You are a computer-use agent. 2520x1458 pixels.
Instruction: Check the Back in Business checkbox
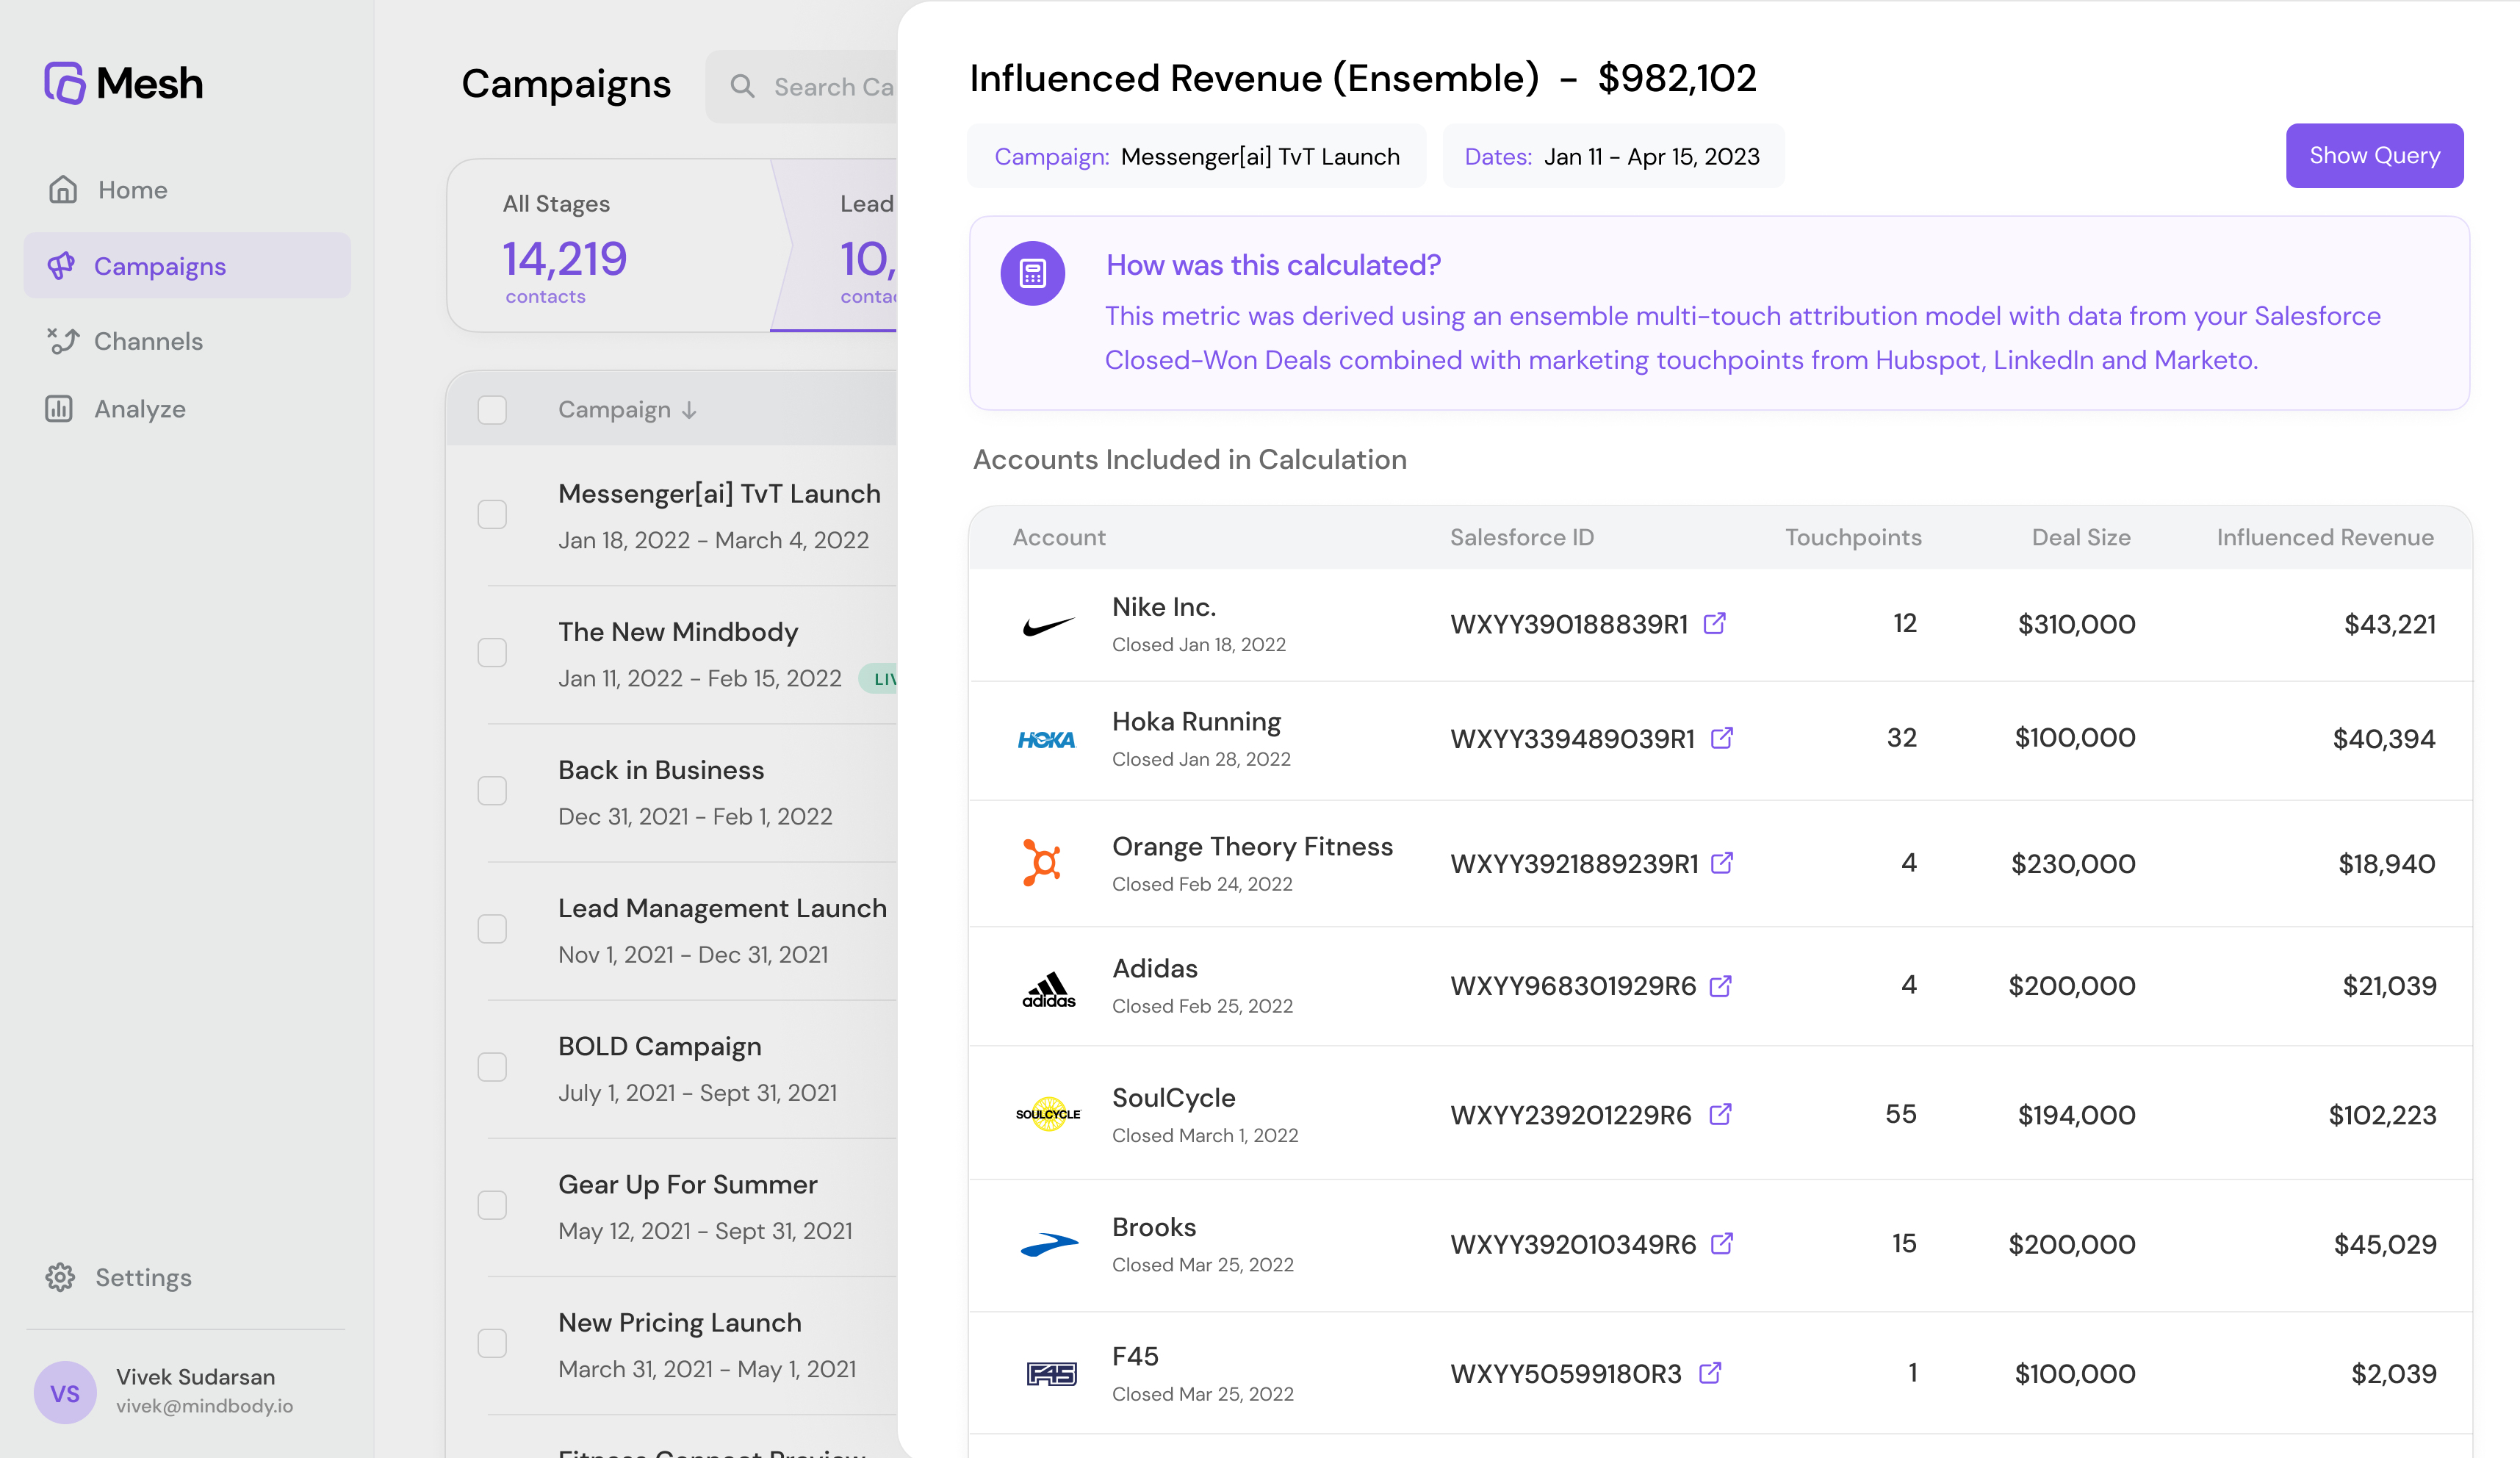click(x=492, y=791)
